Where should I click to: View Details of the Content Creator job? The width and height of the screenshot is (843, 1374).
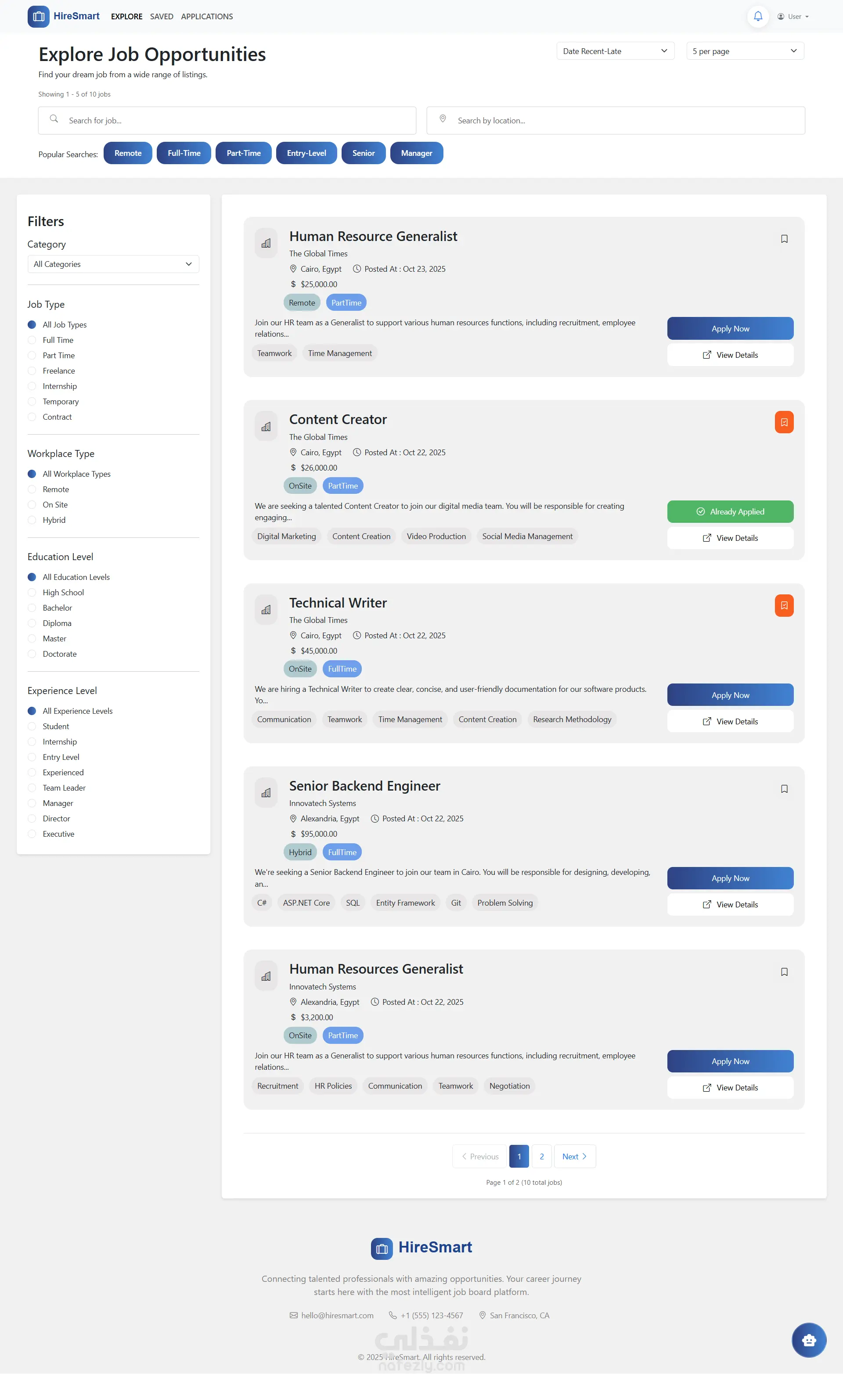pos(730,538)
